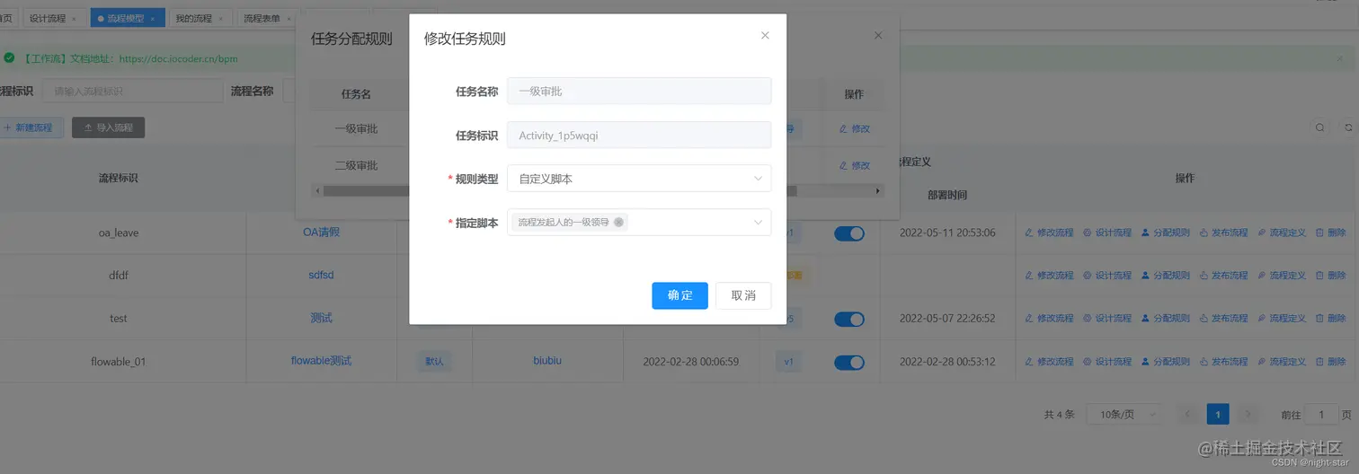1359x474 pixels.
Task: Delete the test row
Action: pyautogui.click(x=1331, y=319)
